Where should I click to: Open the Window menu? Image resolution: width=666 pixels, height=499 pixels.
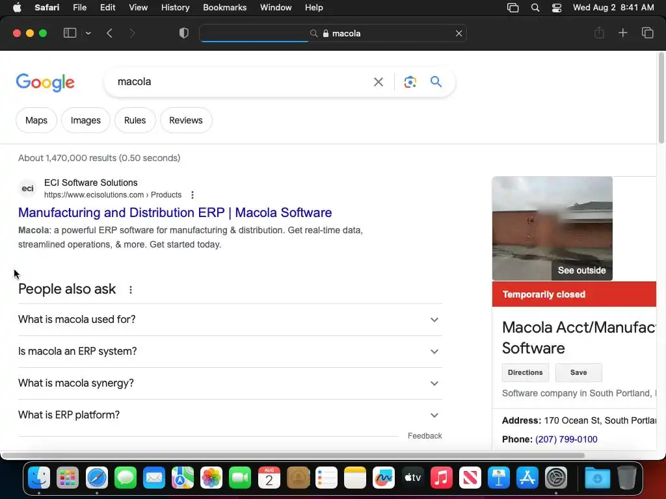click(x=276, y=8)
